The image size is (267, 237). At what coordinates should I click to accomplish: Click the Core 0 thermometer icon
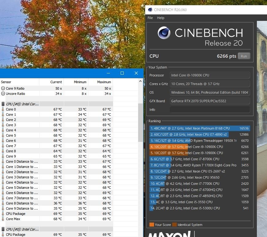pos(3,109)
